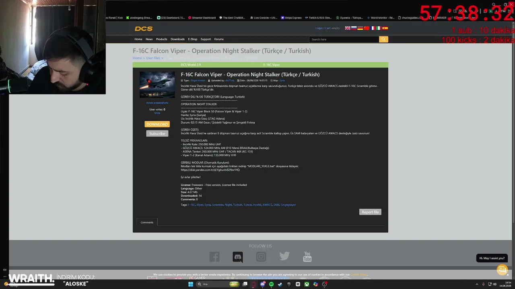Open the Forums menu item
The image size is (515, 289).
(x=219, y=39)
